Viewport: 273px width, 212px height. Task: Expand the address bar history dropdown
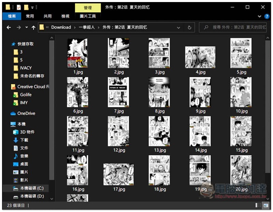coord(178,28)
